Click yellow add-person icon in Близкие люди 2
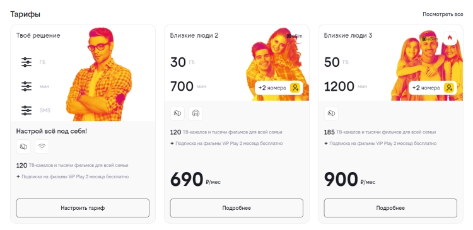 295,88
